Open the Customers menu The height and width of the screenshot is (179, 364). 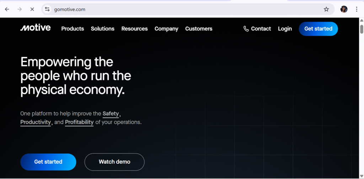click(199, 29)
